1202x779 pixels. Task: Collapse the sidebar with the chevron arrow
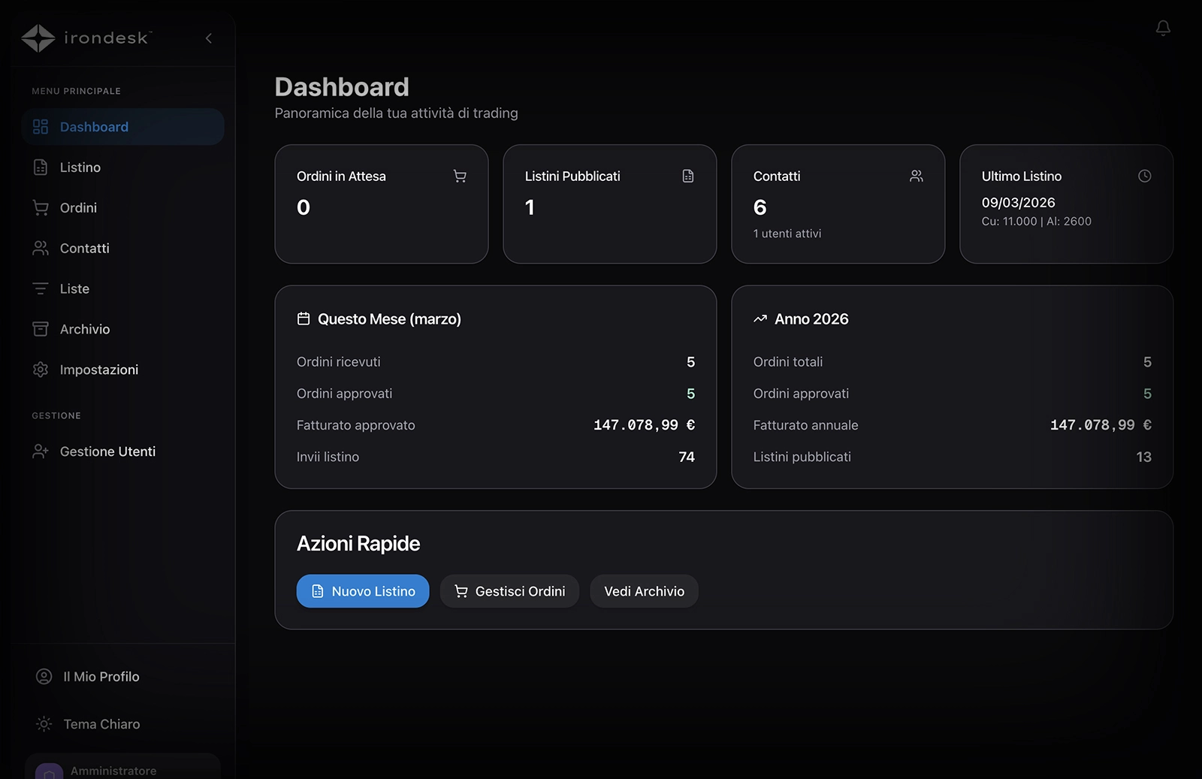click(x=208, y=38)
